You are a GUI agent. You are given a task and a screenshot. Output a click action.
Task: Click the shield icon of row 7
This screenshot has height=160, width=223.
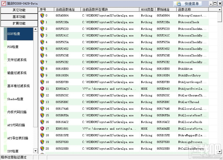42,62
